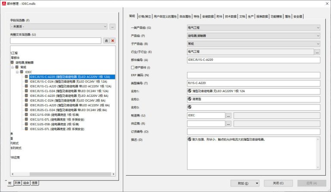Switch to the 价格/其它 tab
The height and width of the screenshot is (192, 331).
point(145,16)
